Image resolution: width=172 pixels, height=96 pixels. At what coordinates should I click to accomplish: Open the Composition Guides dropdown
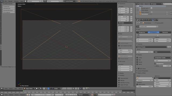tap(162, 58)
